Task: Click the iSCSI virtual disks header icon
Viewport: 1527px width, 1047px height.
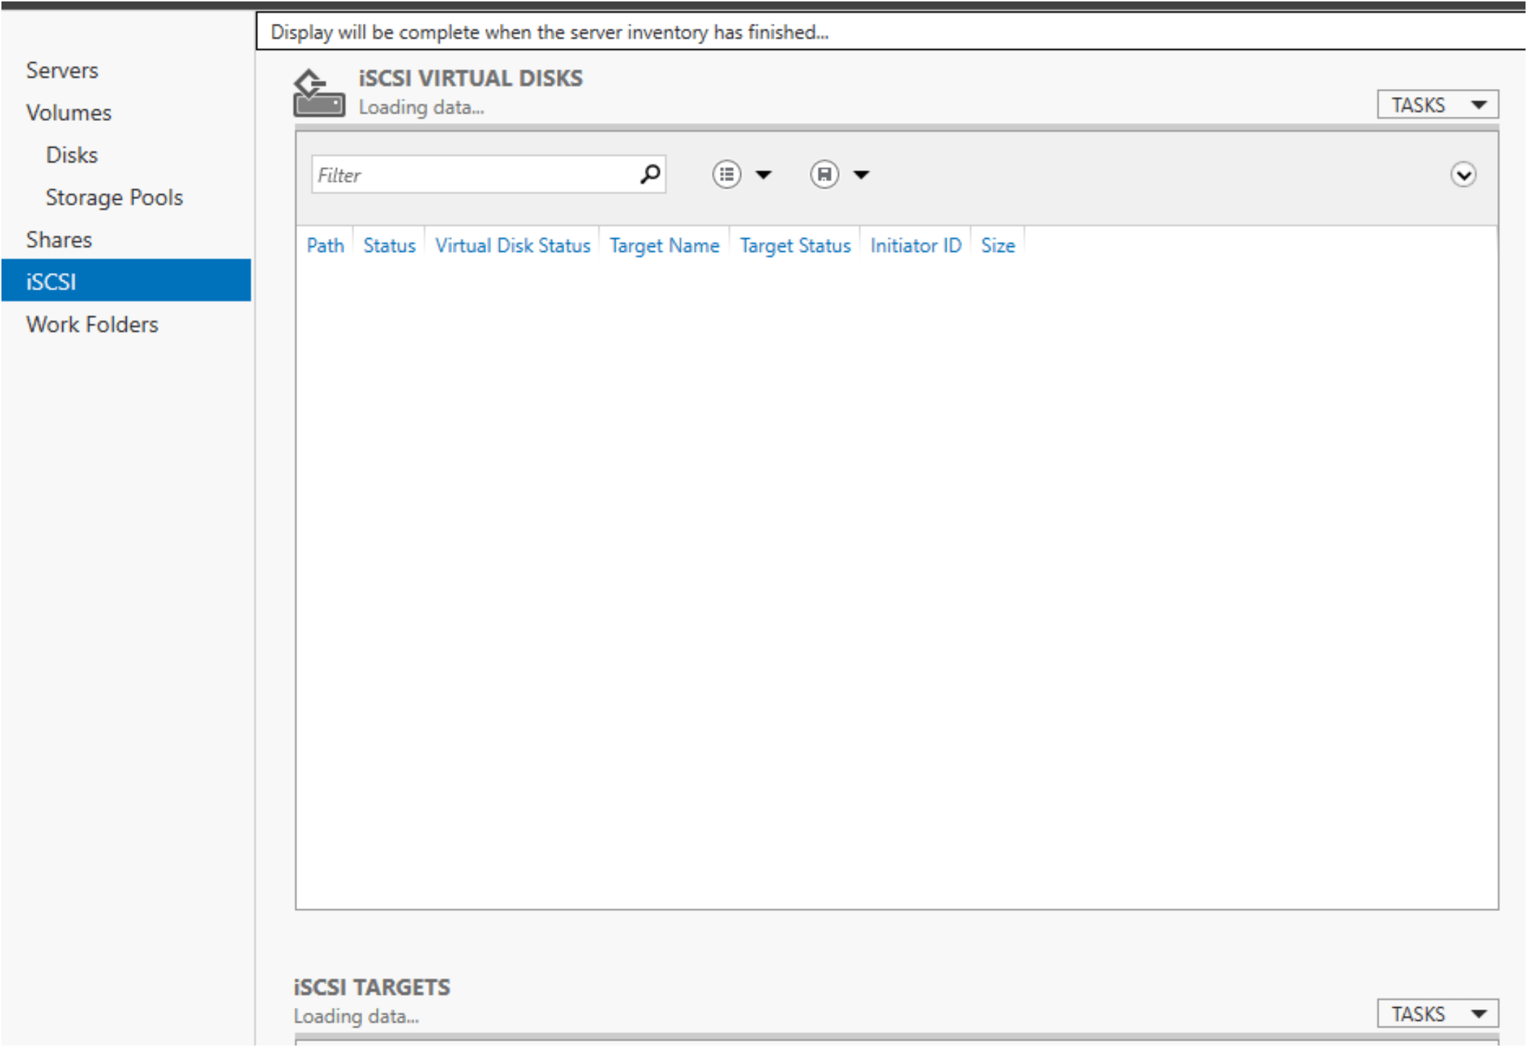Action: (x=319, y=93)
